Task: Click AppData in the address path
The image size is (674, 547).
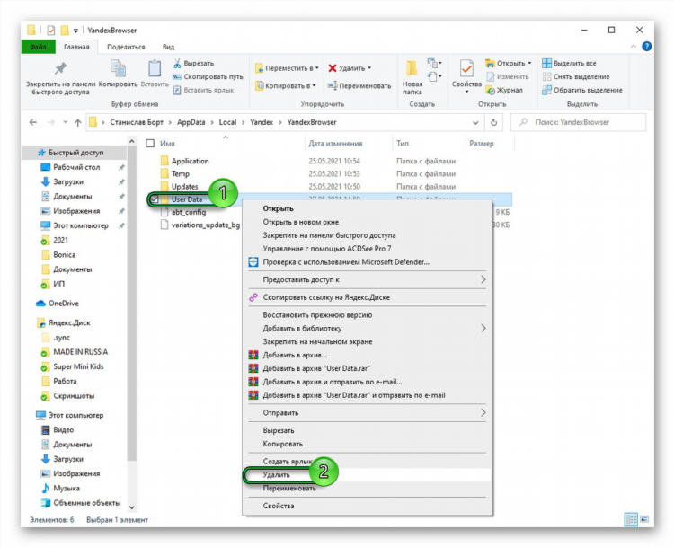Action: click(x=191, y=122)
